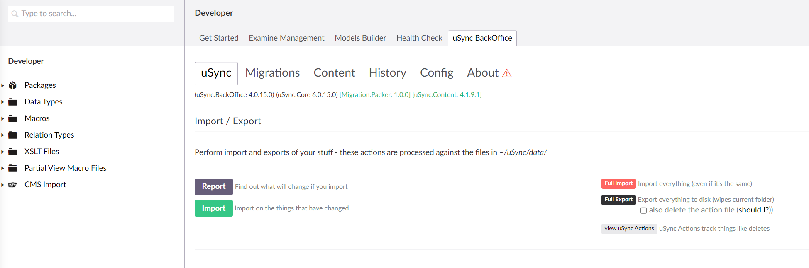Image resolution: width=809 pixels, height=268 pixels.
Task: Select the uSync sub-tab
Action: (x=216, y=73)
